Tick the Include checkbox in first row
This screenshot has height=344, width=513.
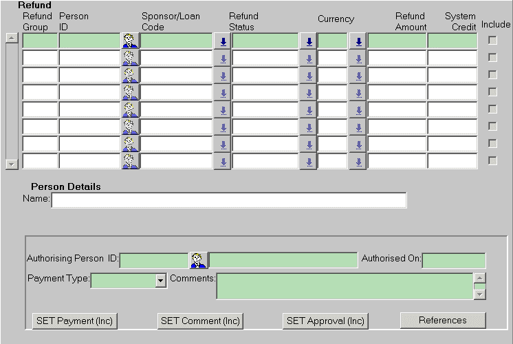[492, 41]
